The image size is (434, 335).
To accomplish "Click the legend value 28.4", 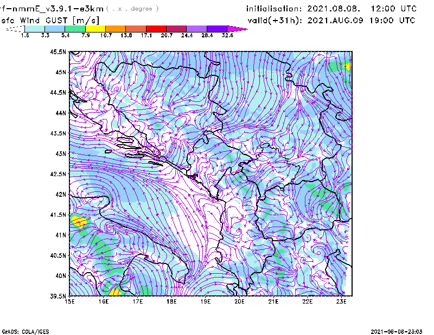I will click(207, 35).
